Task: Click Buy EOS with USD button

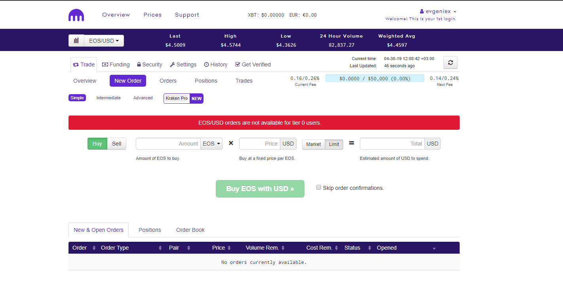Action: click(x=260, y=189)
